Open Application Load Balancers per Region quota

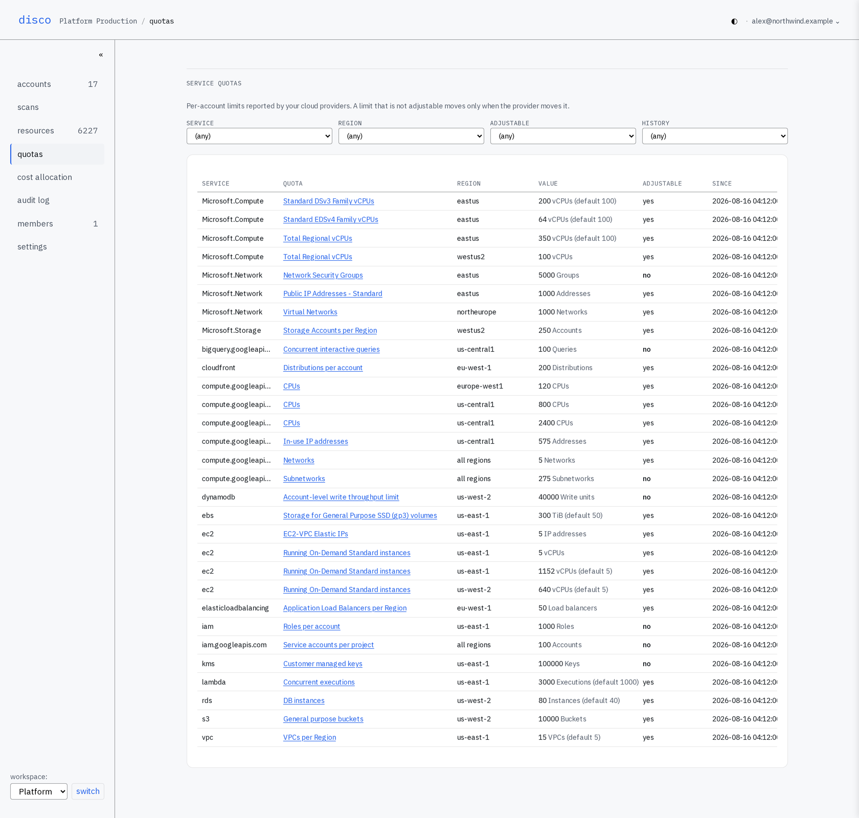[x=345, y=608]
